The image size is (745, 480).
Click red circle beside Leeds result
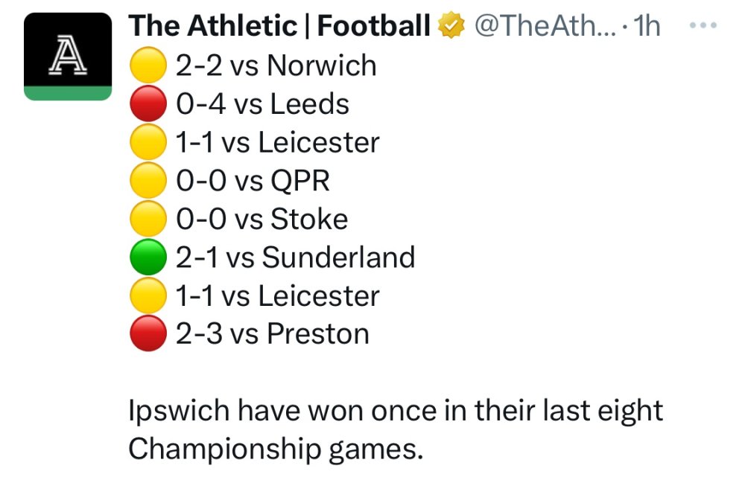coord(148,105)
